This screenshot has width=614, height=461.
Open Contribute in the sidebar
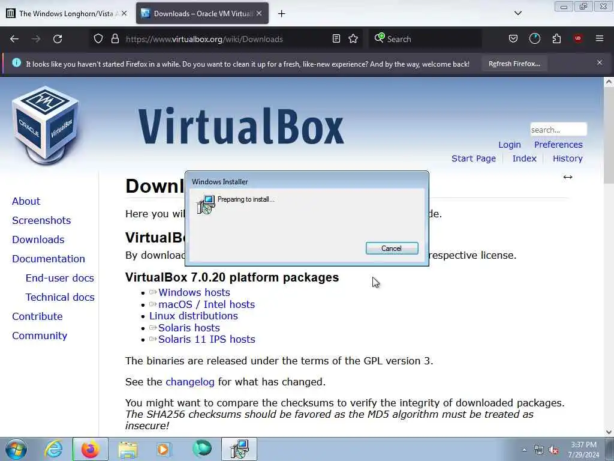point(37,316)
